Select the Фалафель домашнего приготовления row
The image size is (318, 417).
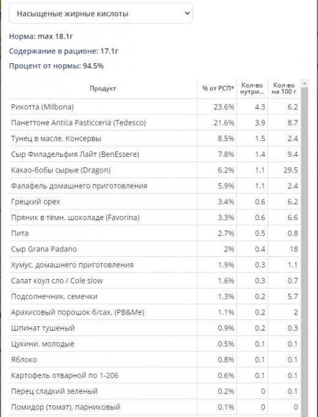tap(154, 186)
